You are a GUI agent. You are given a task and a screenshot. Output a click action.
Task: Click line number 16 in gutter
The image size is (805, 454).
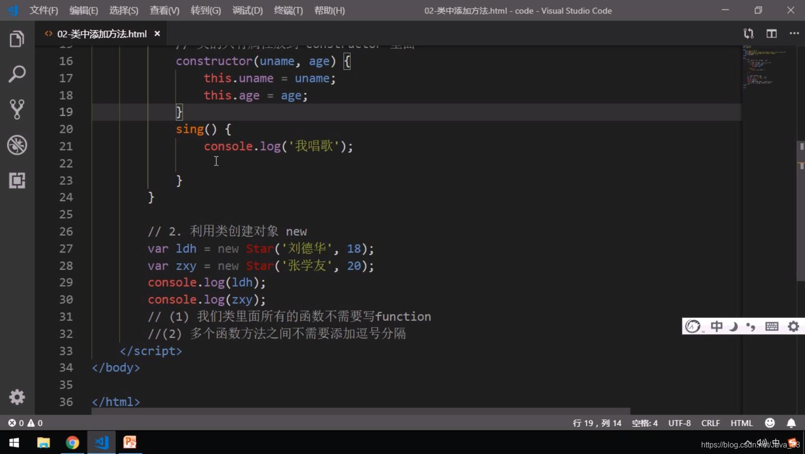(x=66, y=61)
